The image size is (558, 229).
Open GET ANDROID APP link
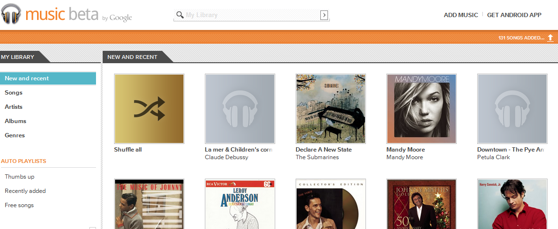(x=514, y=15)
